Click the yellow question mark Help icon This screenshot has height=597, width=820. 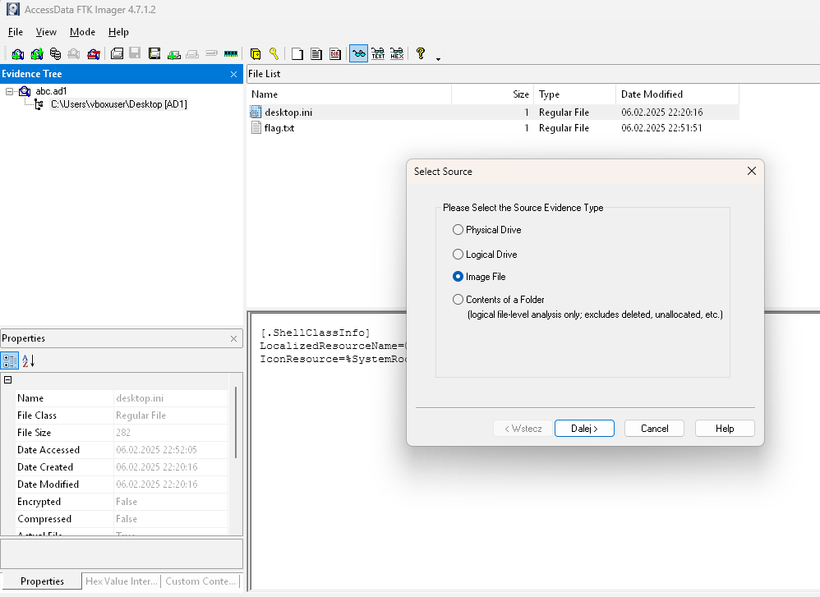click(x=421, y=54)
